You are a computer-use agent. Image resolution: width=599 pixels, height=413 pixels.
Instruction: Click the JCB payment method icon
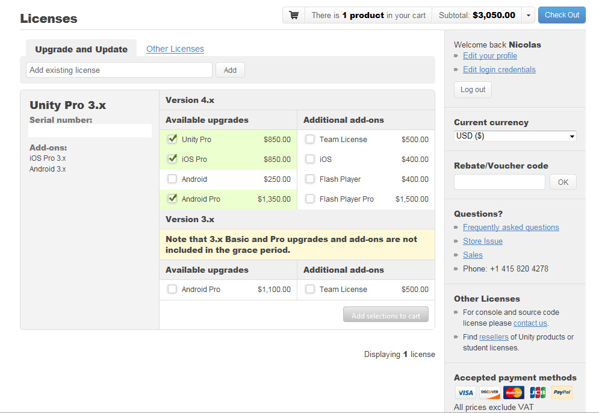[x=536, y=392]
